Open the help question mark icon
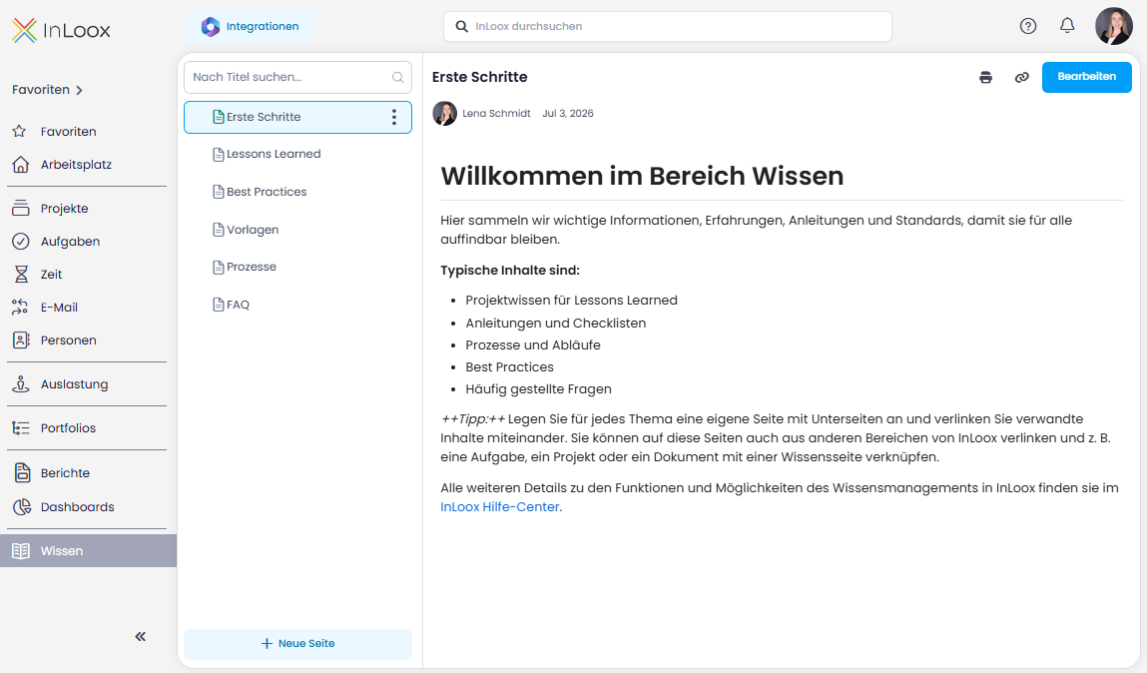 click(x=1028, y=26)
